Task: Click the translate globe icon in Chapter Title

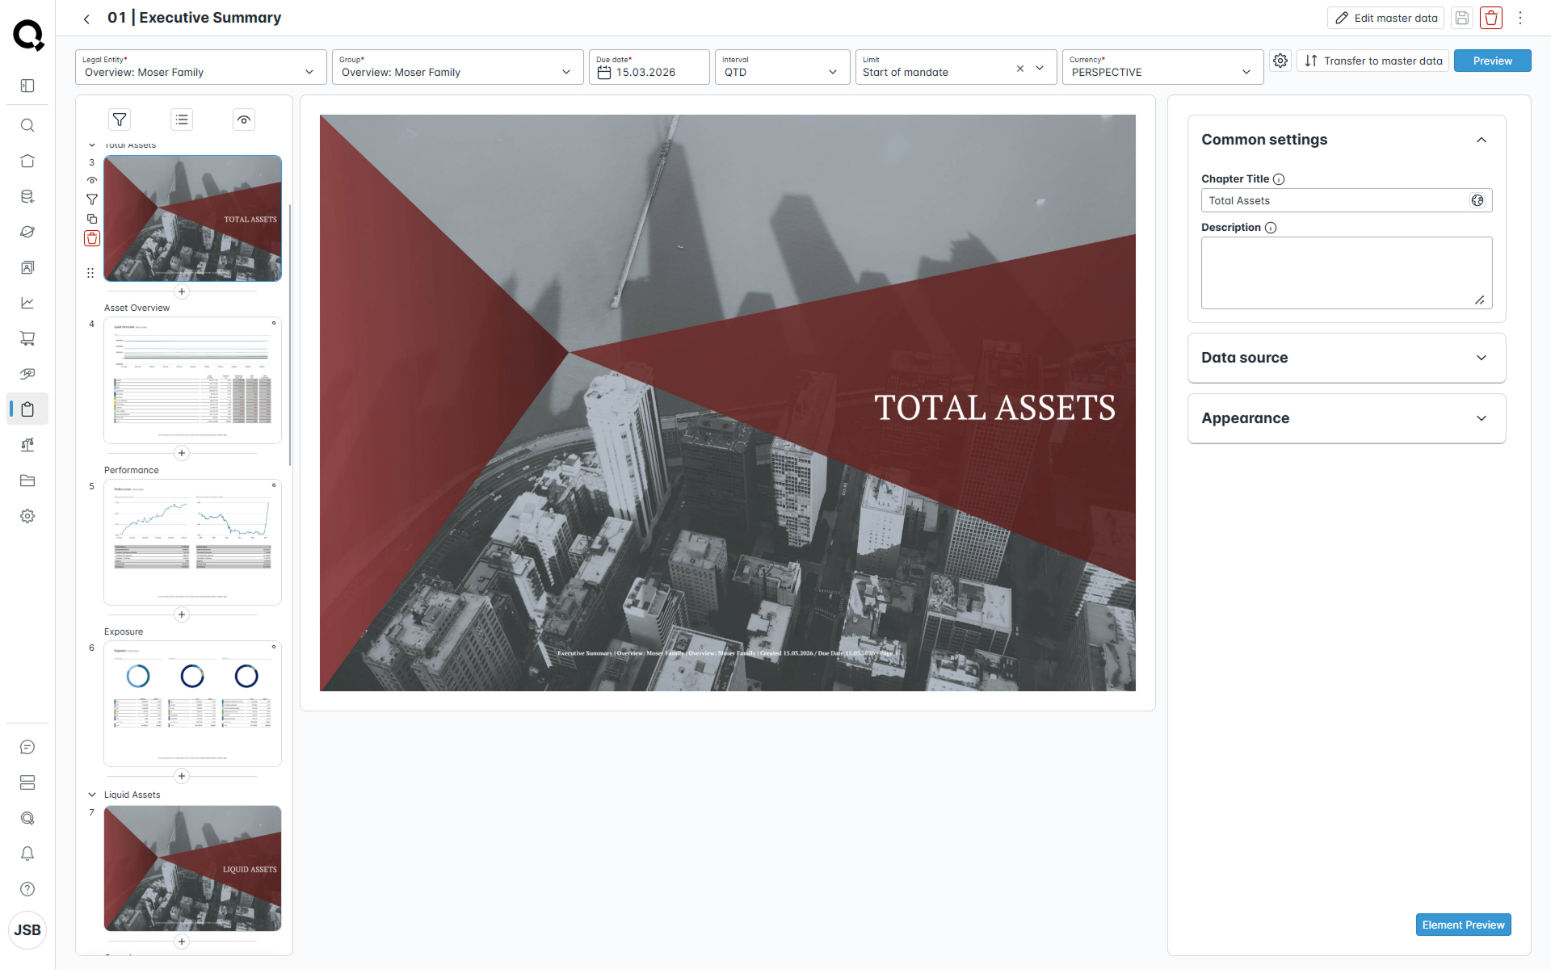Action: click(x=1477, y=200)
